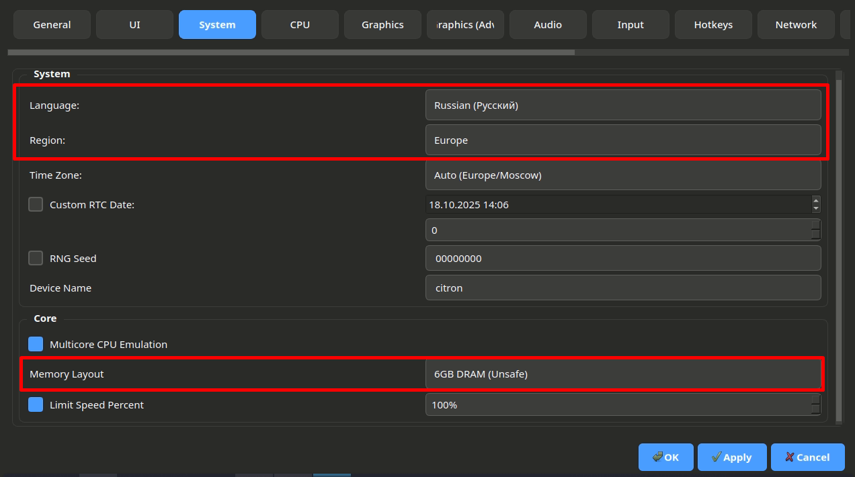The height and width of the screenshot is (477, 855).
Task: Click the Device Name field
Action: pyautogui.click(x=622, y=288)
